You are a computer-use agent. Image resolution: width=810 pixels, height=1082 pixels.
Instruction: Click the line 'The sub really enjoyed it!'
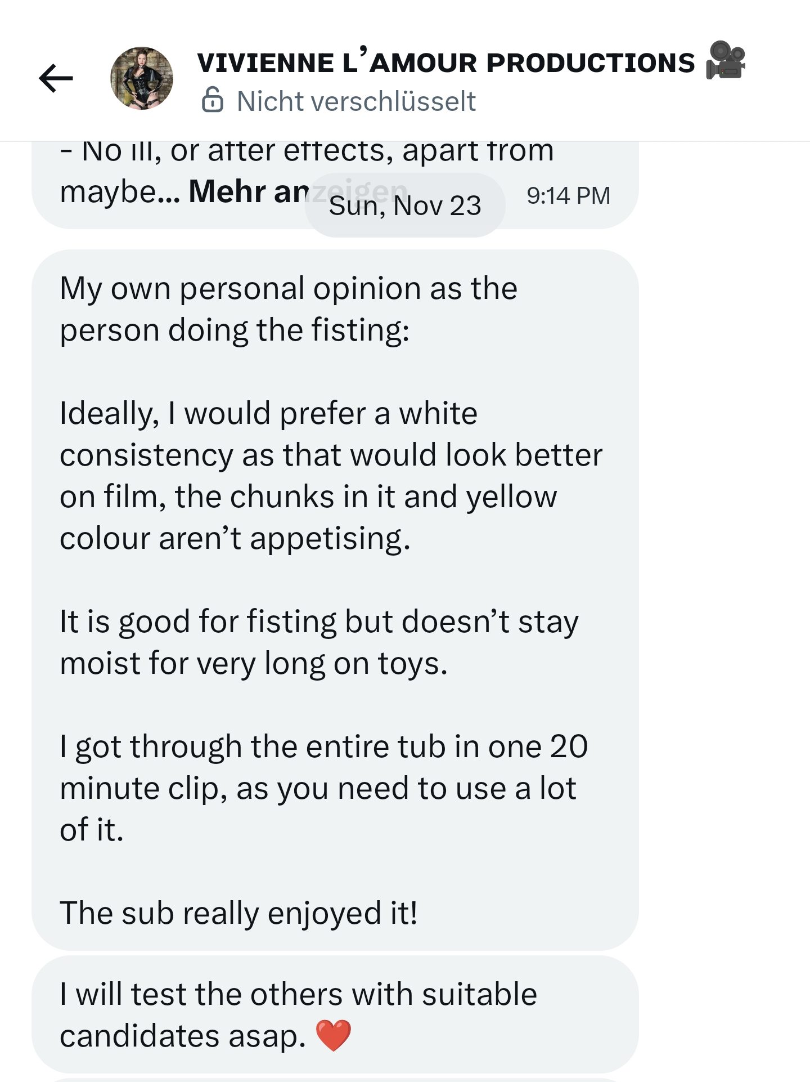(238, 913)
